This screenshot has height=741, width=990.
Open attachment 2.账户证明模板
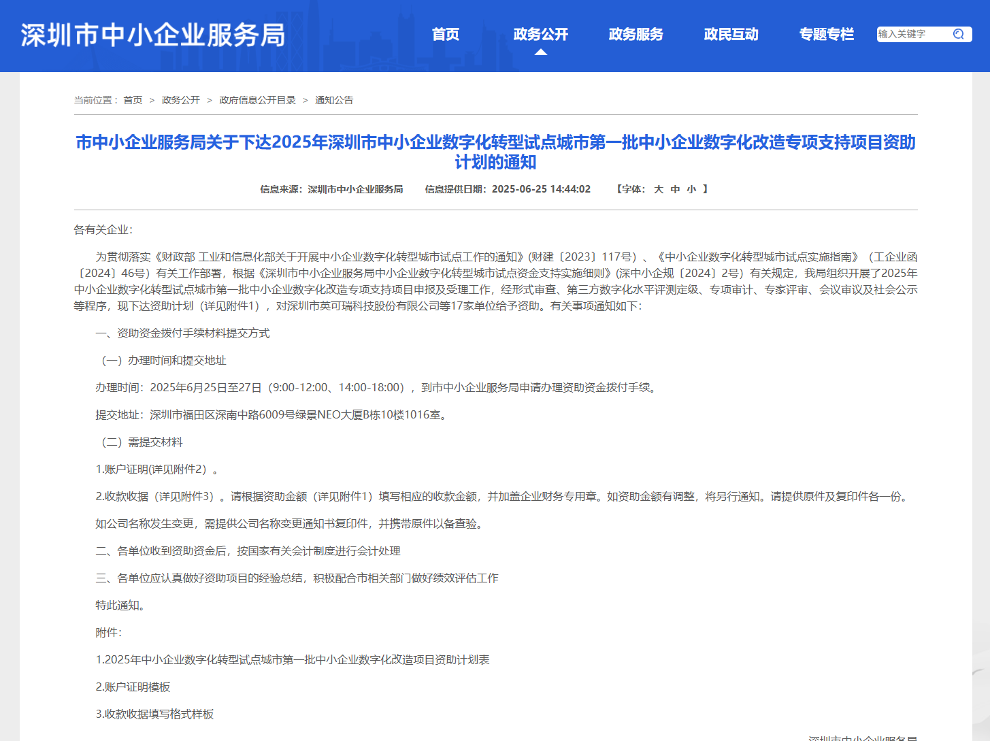(133, 687)
